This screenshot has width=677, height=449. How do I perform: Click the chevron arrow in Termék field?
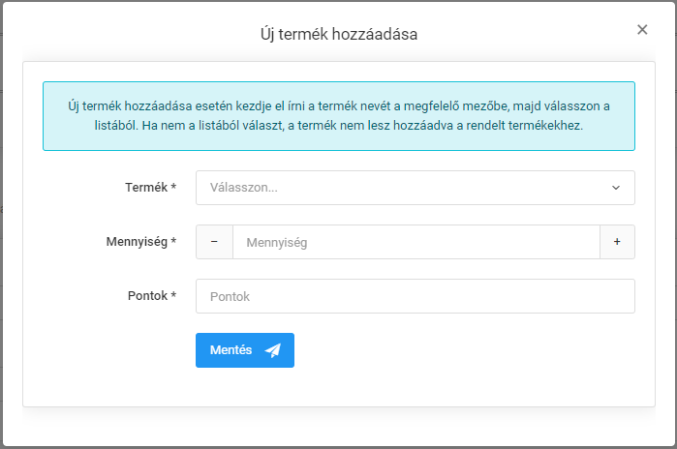pyautogui.click(x=615, y=188)
